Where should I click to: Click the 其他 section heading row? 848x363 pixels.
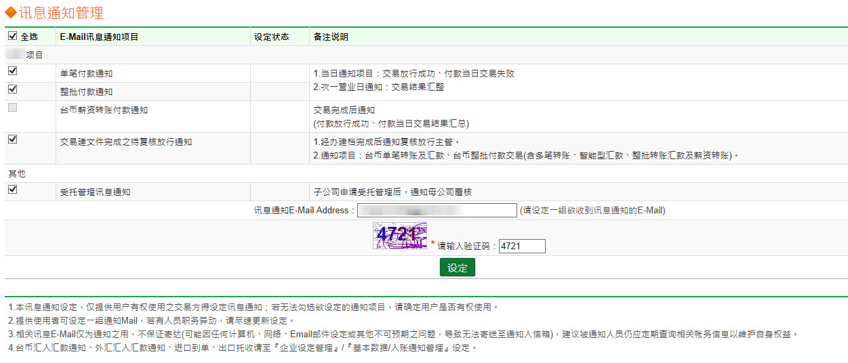tap(17, 174)
